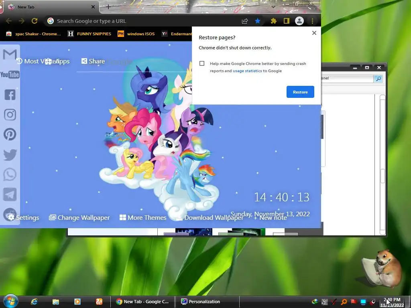Close the New Tab tab
Viewport: 411px width, 308px height.
pos(93,7)
